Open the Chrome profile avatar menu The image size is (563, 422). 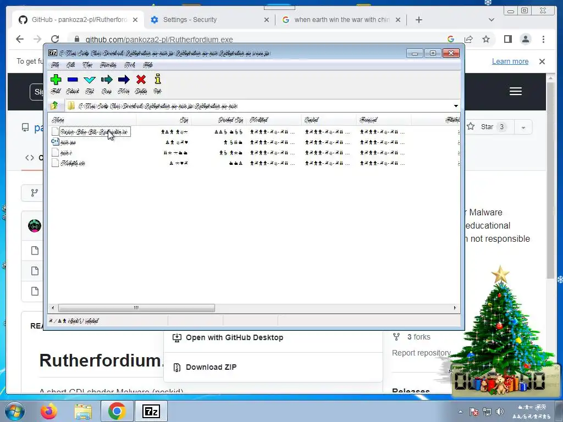tap(526, 39)
